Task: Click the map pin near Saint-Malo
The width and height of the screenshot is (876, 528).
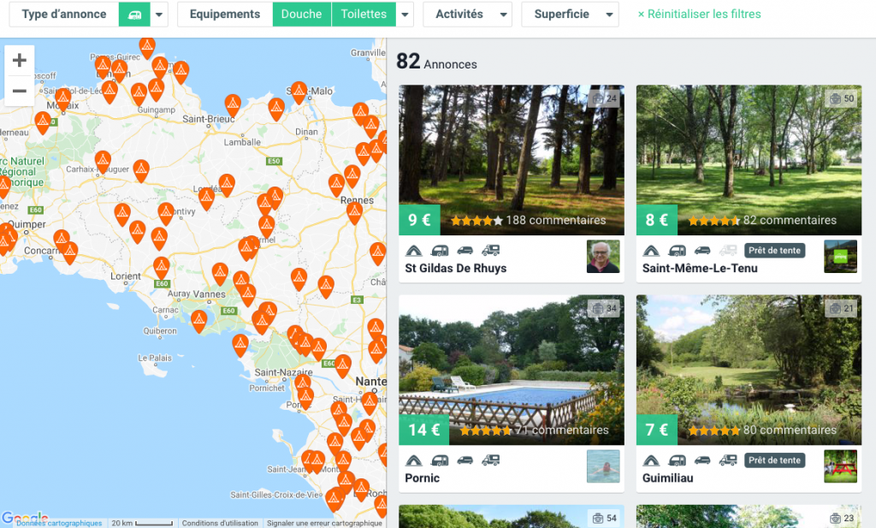Action: tap(299, 91)
